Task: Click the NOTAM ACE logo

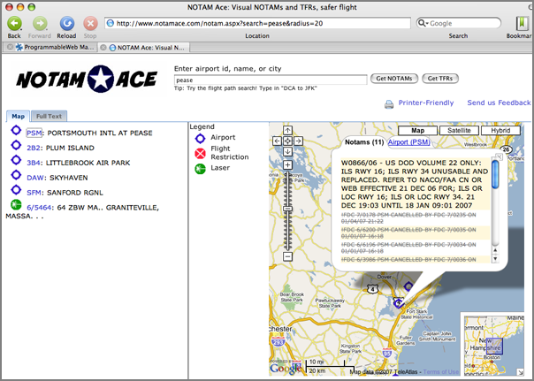Action: (x=87, y=79)
